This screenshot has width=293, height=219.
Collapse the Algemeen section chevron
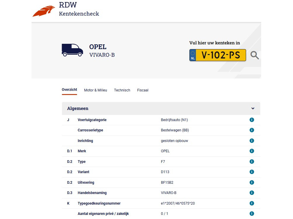[x=253, y=108]
